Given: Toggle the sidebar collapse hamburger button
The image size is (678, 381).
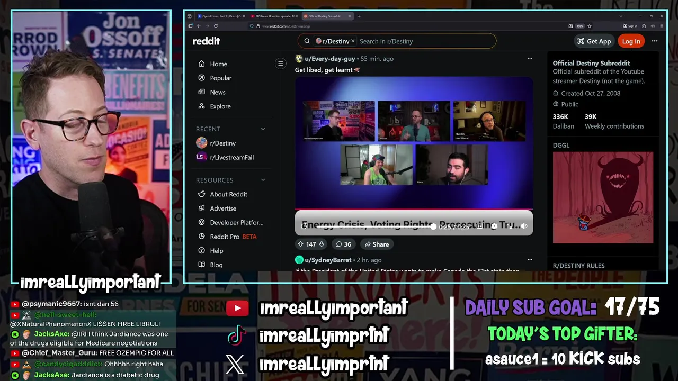Looking at the screenshot, I should [281, 63].
